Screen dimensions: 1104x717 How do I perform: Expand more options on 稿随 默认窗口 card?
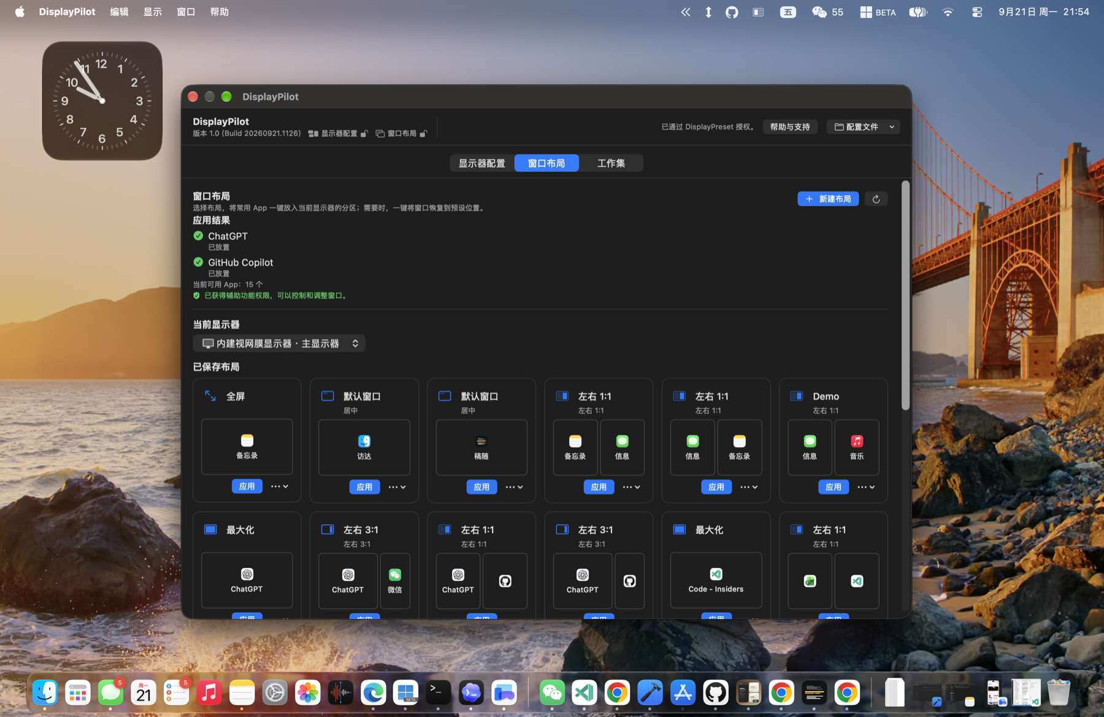coord(514,487)
